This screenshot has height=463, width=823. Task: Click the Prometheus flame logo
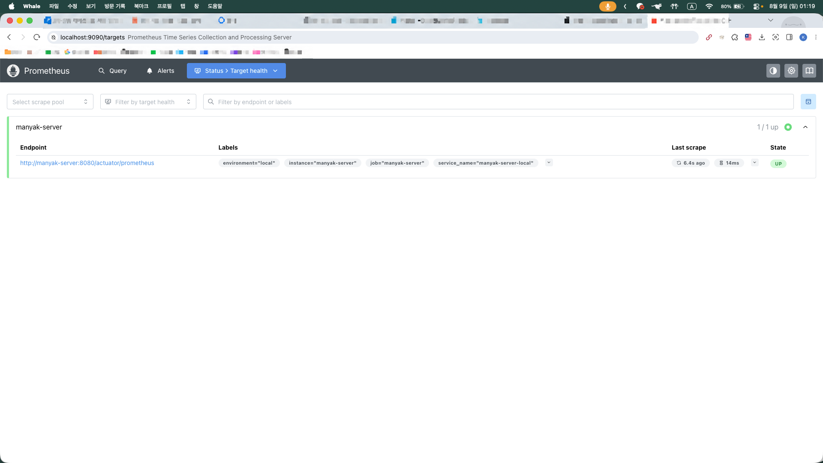[x=13, y=71]
